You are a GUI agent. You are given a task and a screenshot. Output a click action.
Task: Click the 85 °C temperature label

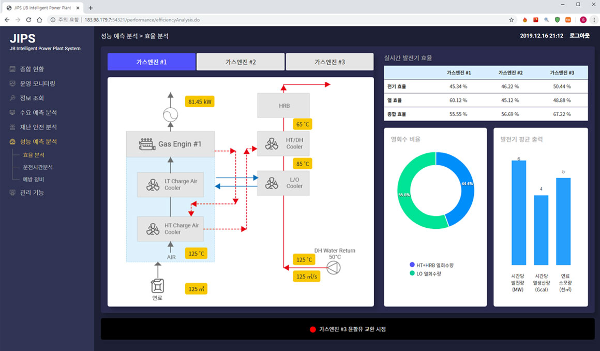303,164
